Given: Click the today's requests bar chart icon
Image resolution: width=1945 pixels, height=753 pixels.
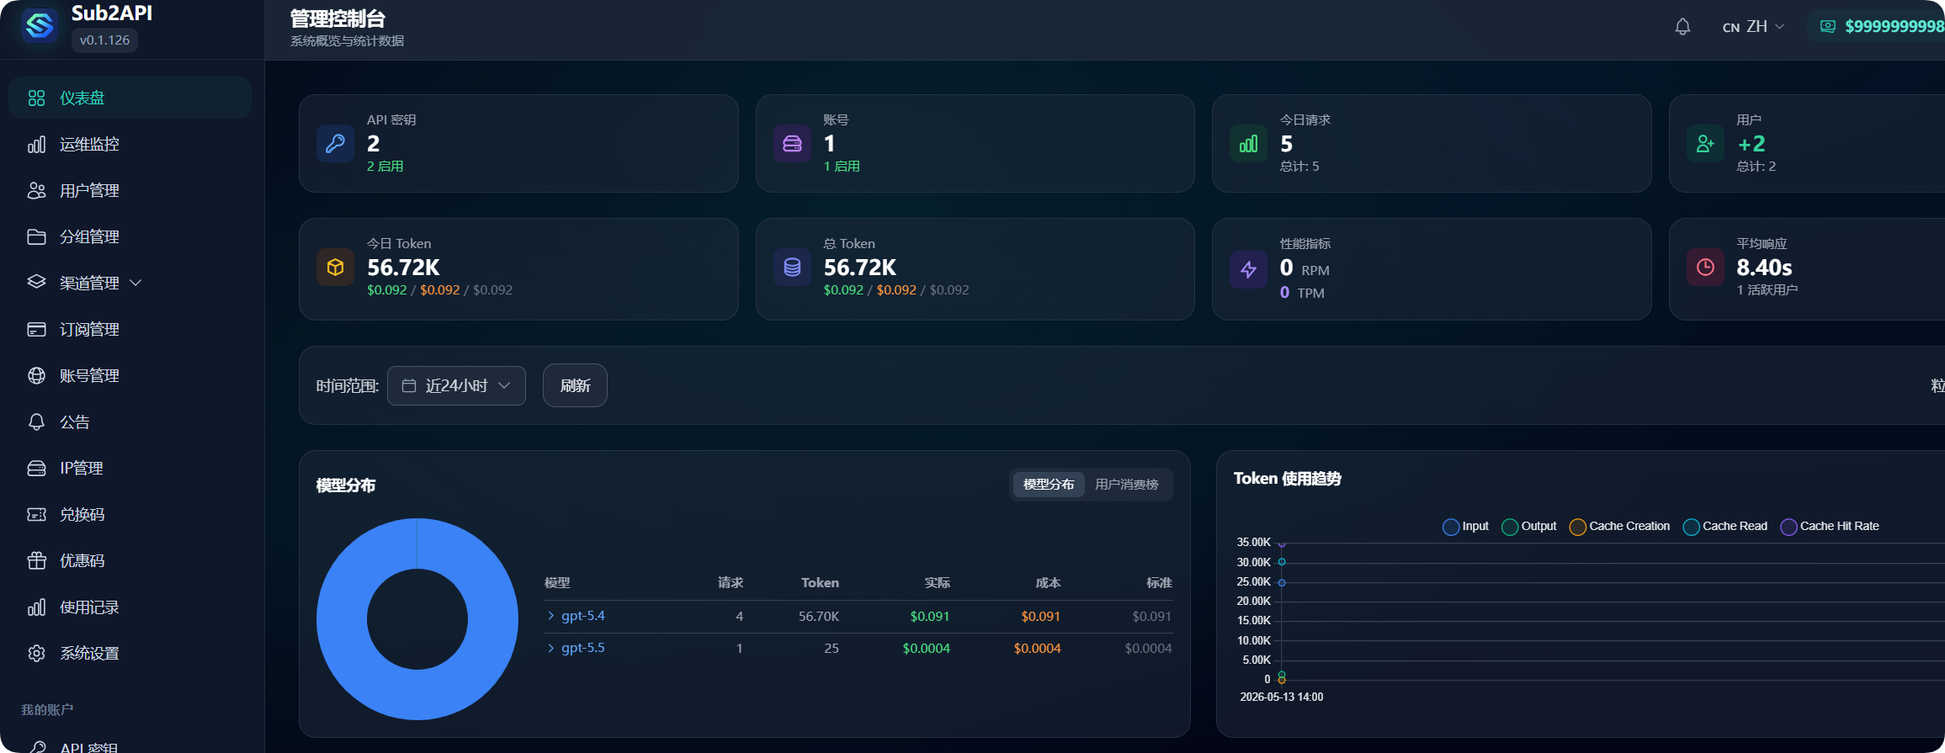Looking at the screenshot, I should coord(1248,143).
